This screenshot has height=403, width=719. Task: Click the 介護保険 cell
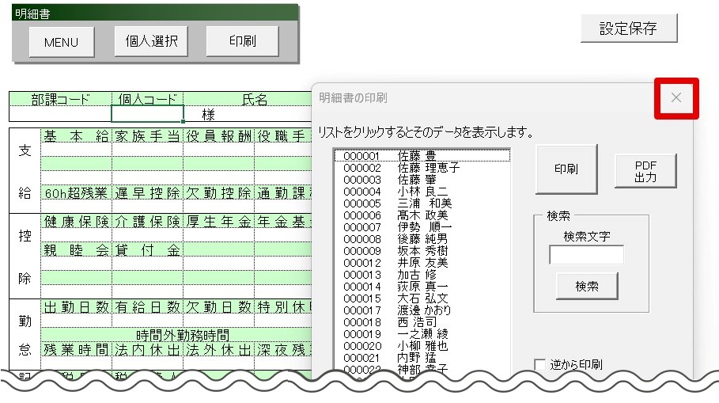pyautogui.click(x=147, y=222)
